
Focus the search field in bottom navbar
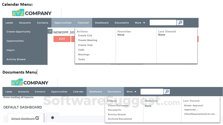coord(152,92)
